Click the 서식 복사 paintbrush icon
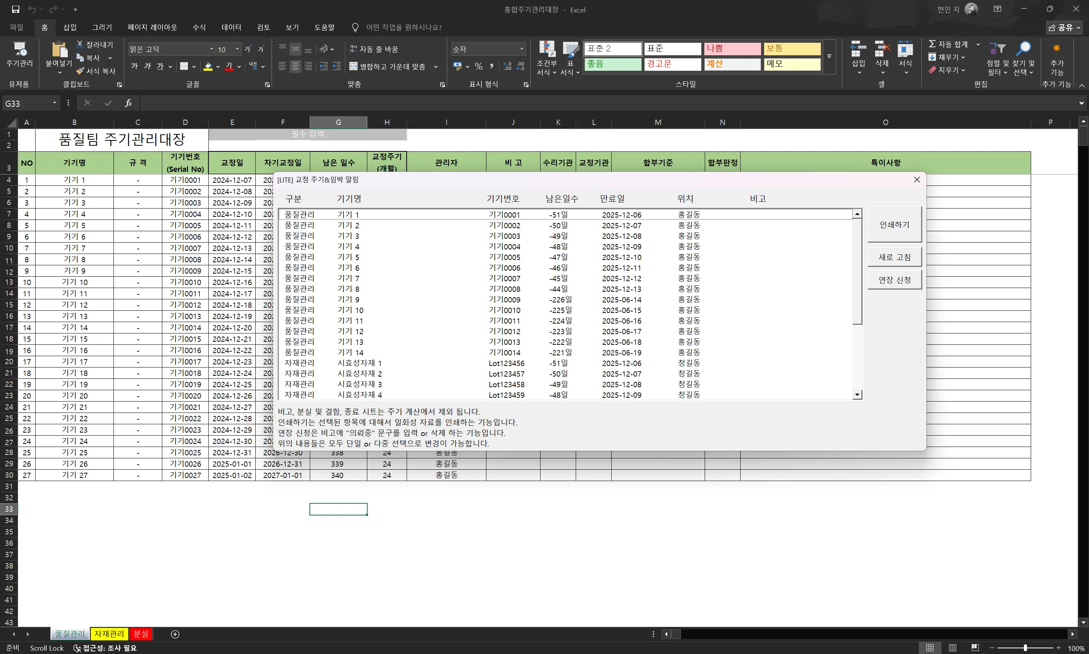Screen dimensions: 1089x654 click(x=80, y=71)
